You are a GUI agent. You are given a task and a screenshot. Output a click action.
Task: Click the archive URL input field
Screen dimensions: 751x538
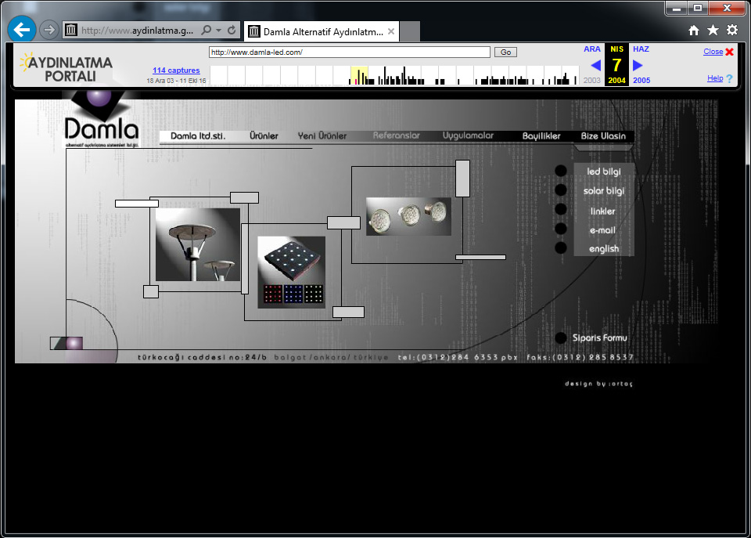pos(349,52)
